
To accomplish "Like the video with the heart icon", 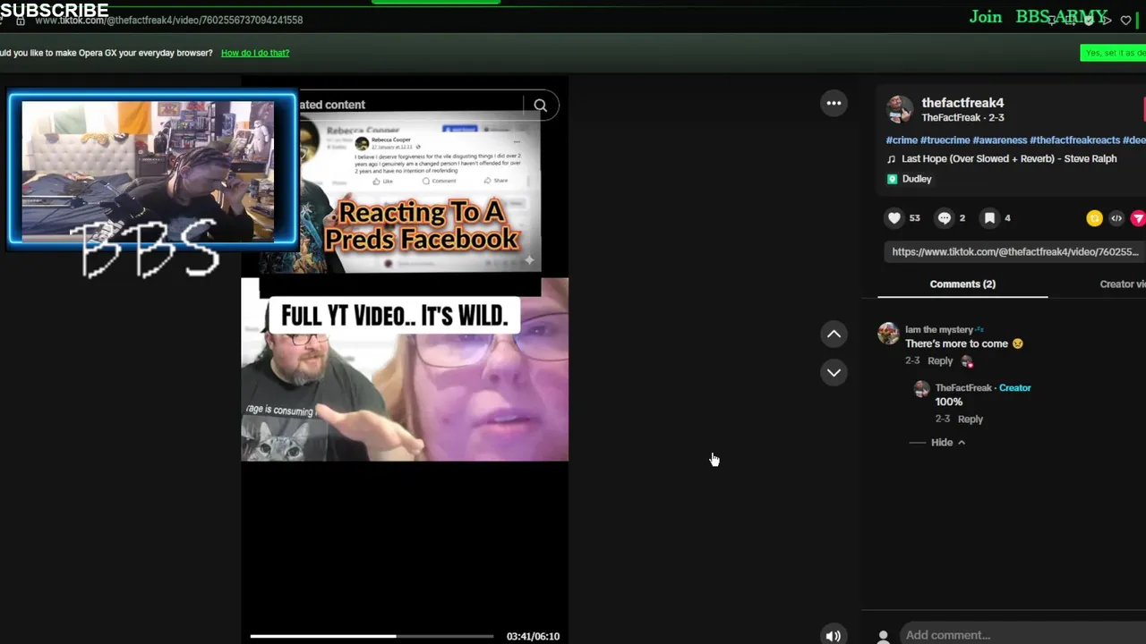I will [894, 218].
